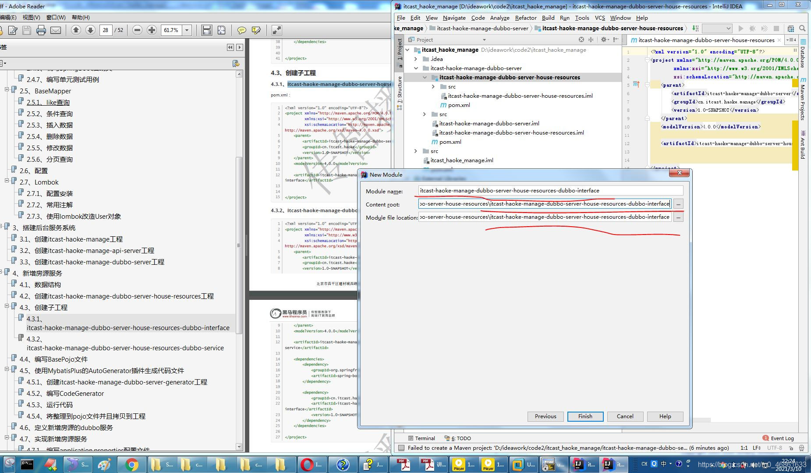
Task: Open the 6: TODO tool window tab
Action: (457, 438)
